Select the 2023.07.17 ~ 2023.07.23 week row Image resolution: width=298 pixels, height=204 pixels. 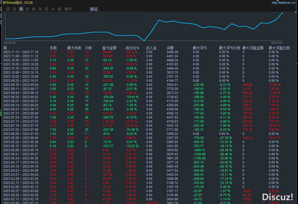[x=21, y=121]
